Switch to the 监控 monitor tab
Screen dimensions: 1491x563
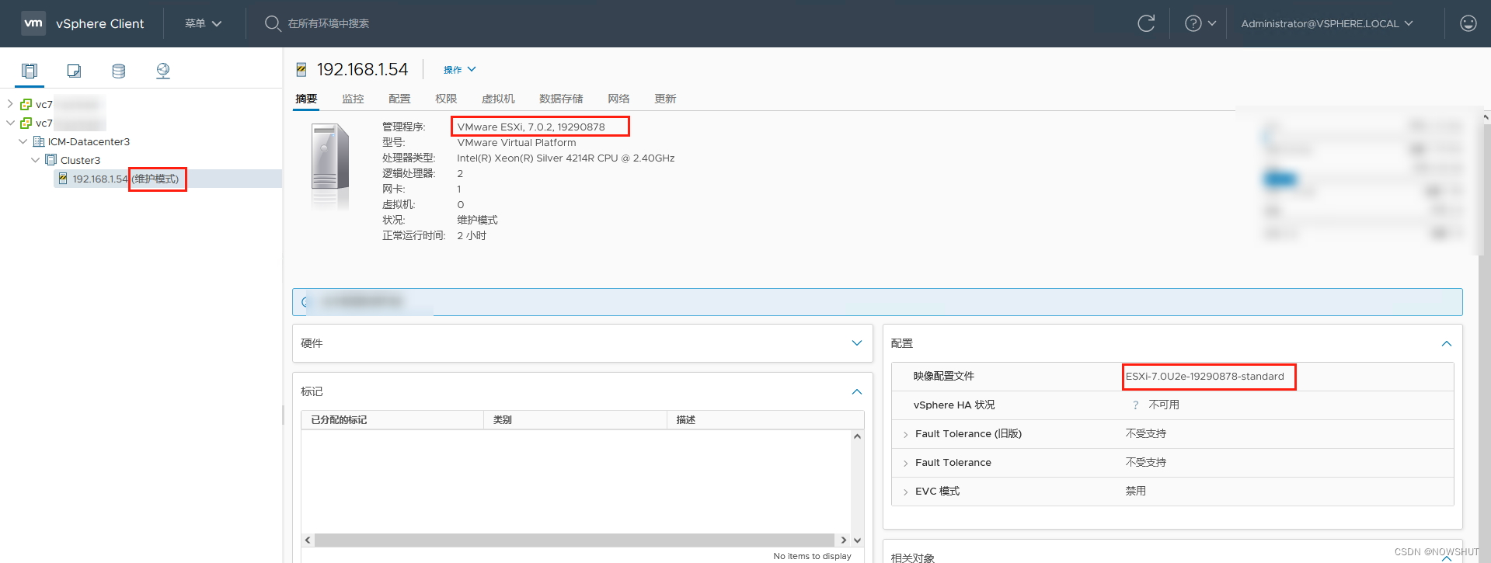click(x=353, y=99)
